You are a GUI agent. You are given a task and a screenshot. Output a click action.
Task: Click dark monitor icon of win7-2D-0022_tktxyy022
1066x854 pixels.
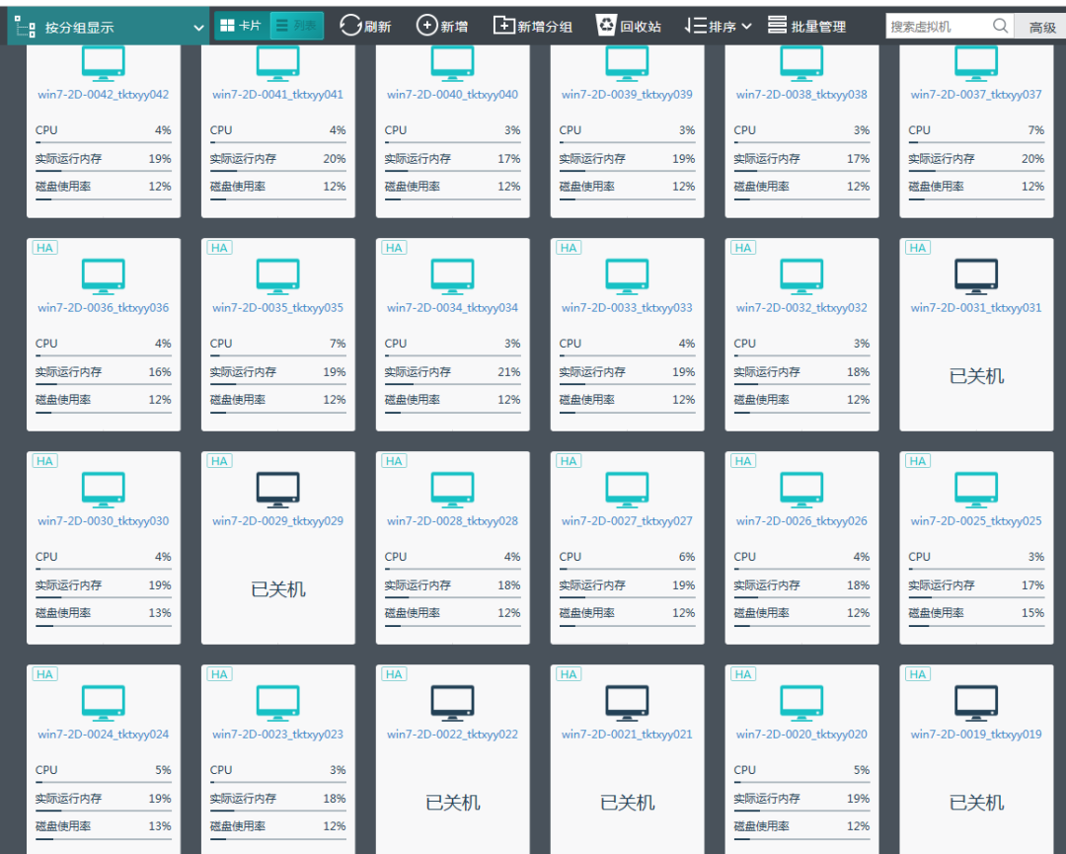(x=453, y=703)
